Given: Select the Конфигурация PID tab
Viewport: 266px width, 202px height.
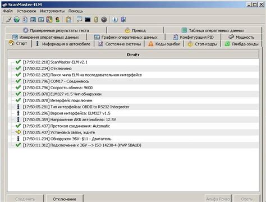Looking at the screenshot, I should pos(193,37).
